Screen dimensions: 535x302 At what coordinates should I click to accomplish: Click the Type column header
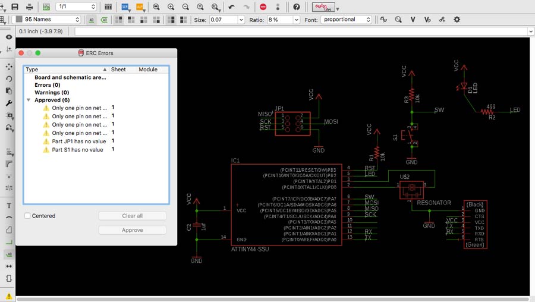coord(32,70)
